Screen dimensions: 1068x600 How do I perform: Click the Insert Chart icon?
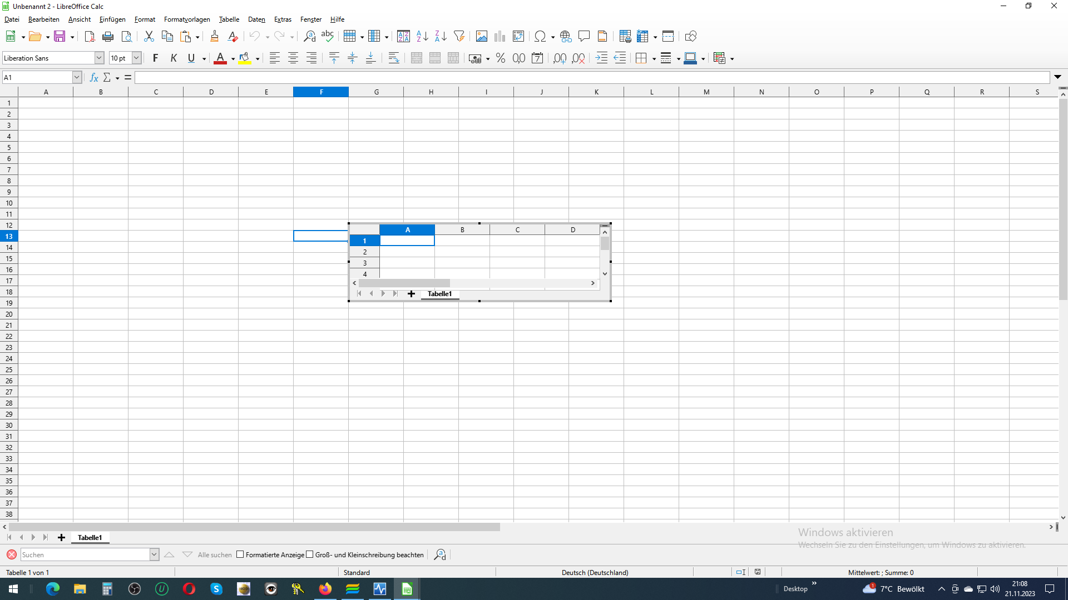500,37
